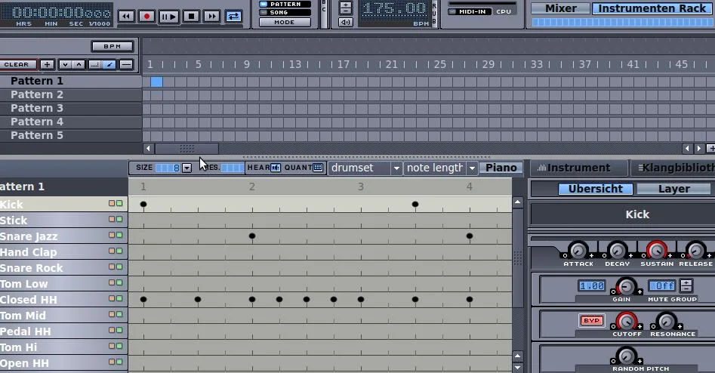Switch to the Mixer view
Screen dimensions: 715x373
coord(560,8)
